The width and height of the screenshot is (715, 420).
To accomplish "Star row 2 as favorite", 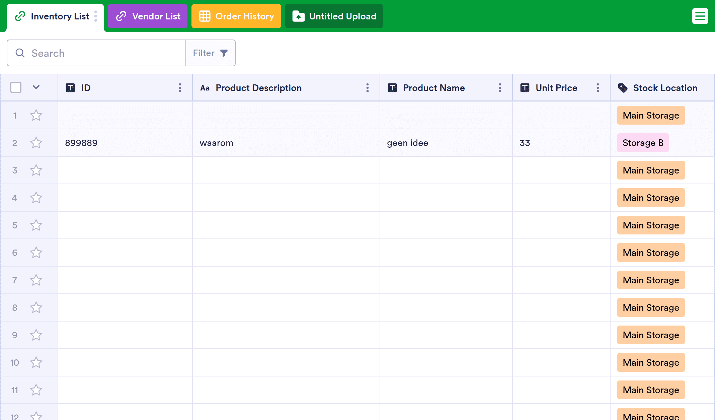I will [x=36, y=143].
